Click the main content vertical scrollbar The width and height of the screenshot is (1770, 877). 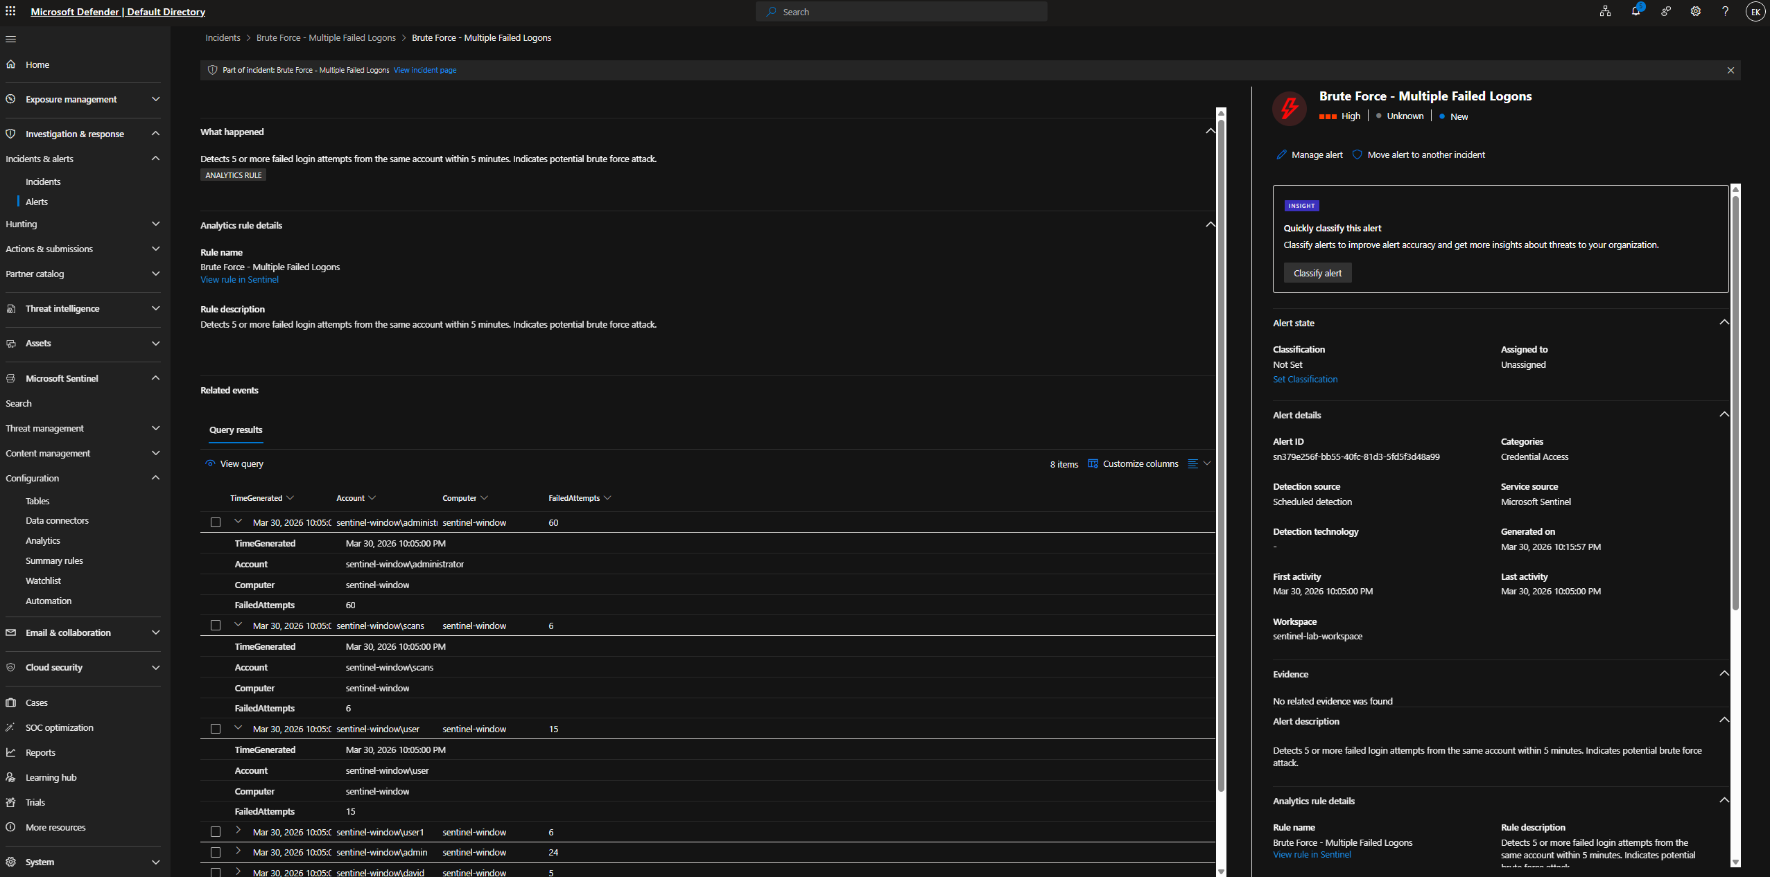1221,450
